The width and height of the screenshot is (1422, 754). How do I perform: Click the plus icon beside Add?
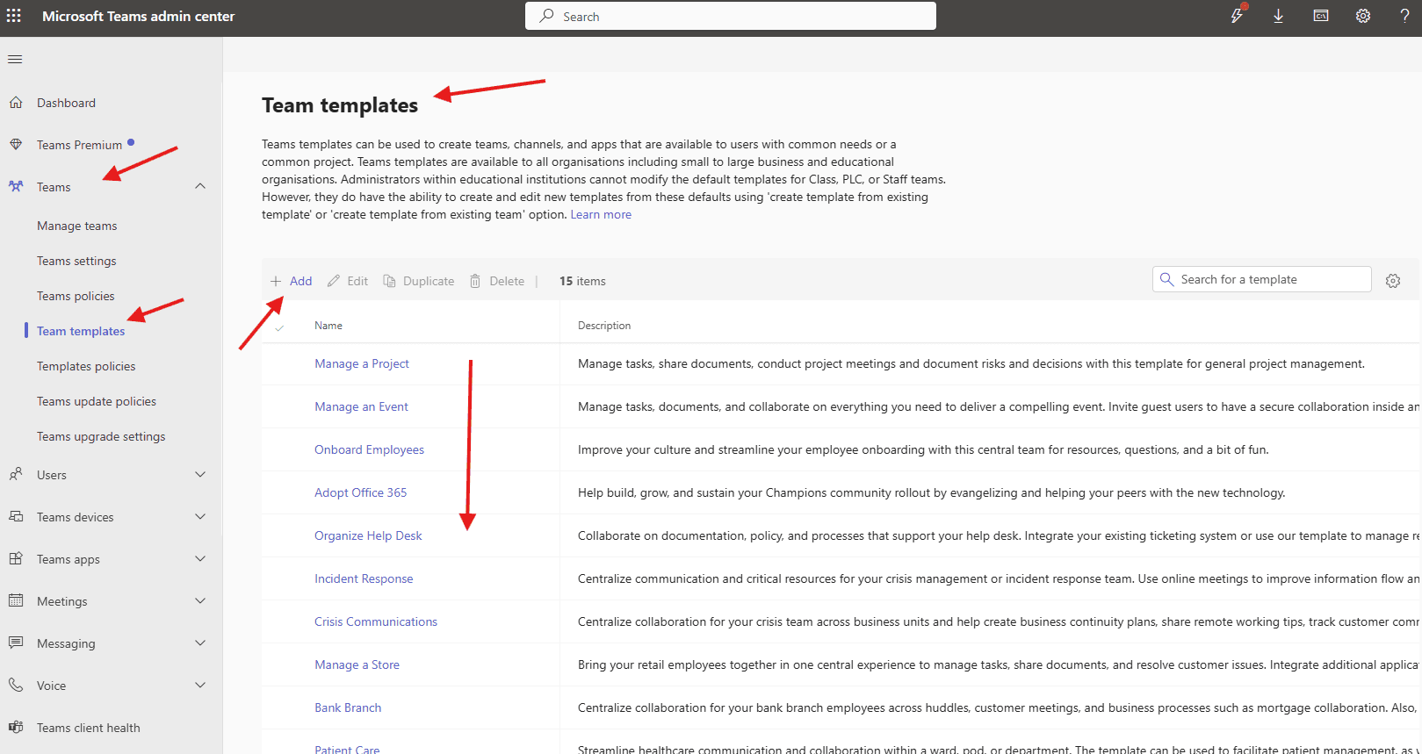point(276,281)
